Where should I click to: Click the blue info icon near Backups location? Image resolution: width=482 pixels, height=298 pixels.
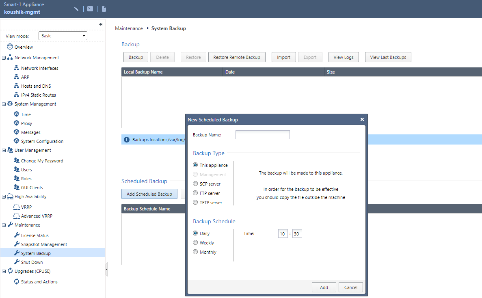click(x=127, y=140)
